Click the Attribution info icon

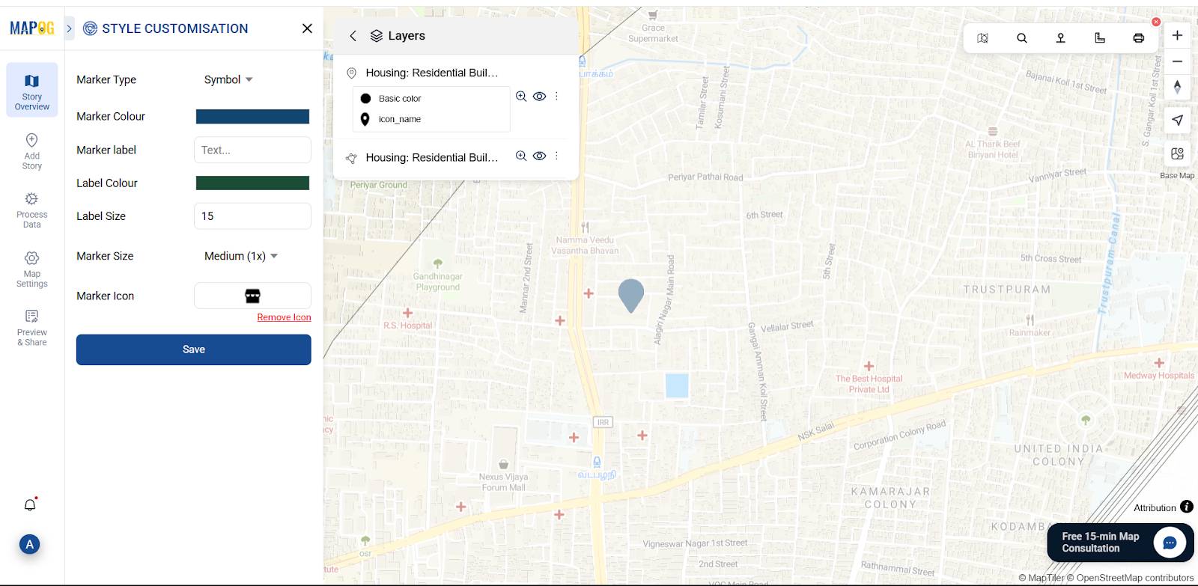1187,507
